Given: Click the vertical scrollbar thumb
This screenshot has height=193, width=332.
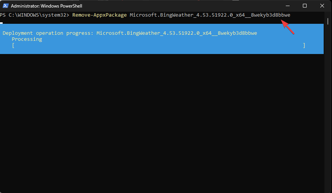Looking at the screenshot, I should click(328, 21).
